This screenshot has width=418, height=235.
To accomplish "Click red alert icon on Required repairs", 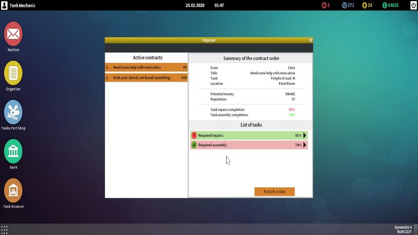I will click(x=194, y=135).
